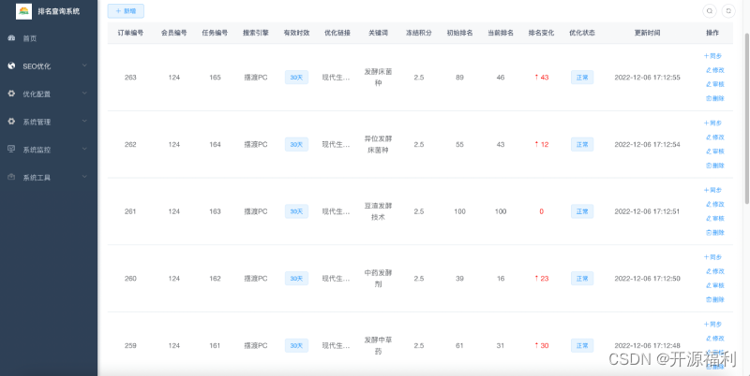Click 审核 for order 263
The height and width of the screenshot is (376, 750).
(x=715, y=84)
